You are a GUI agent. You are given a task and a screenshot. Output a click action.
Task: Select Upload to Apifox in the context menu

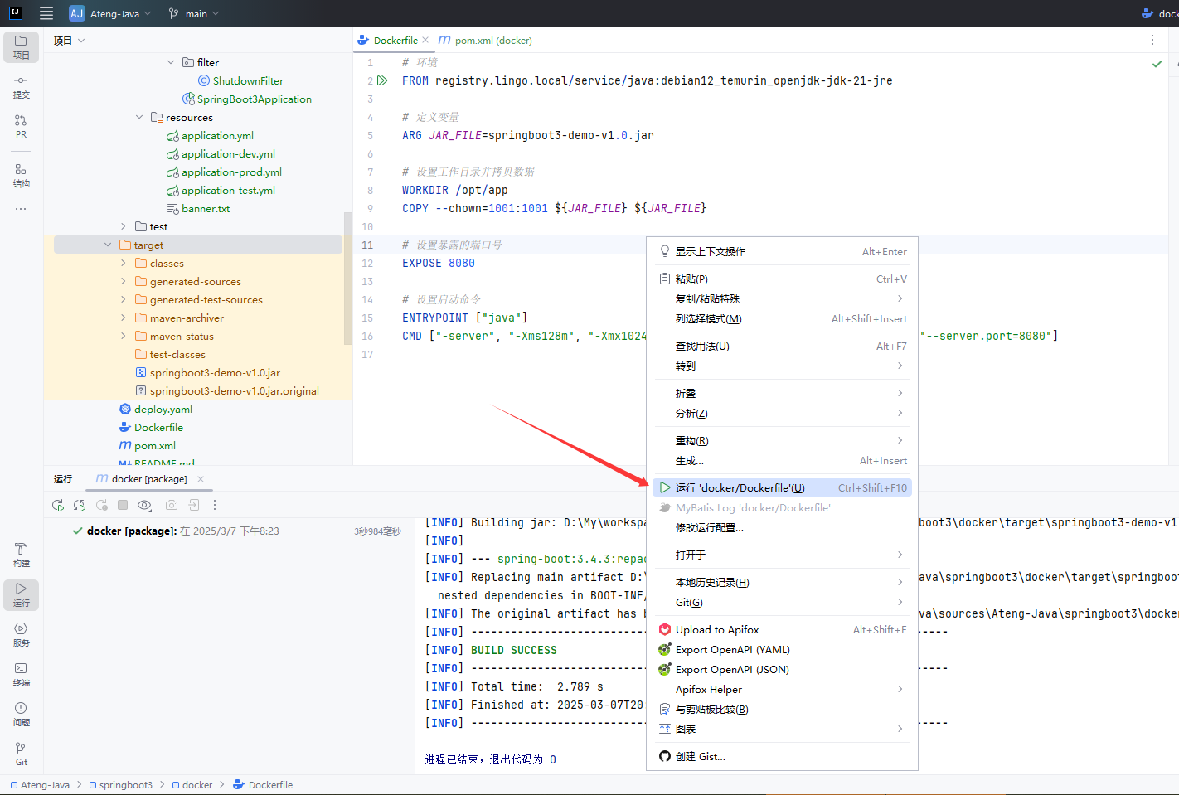tap(716, 630)
